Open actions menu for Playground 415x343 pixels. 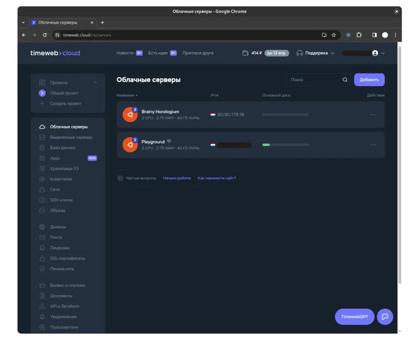click(373, 145)
